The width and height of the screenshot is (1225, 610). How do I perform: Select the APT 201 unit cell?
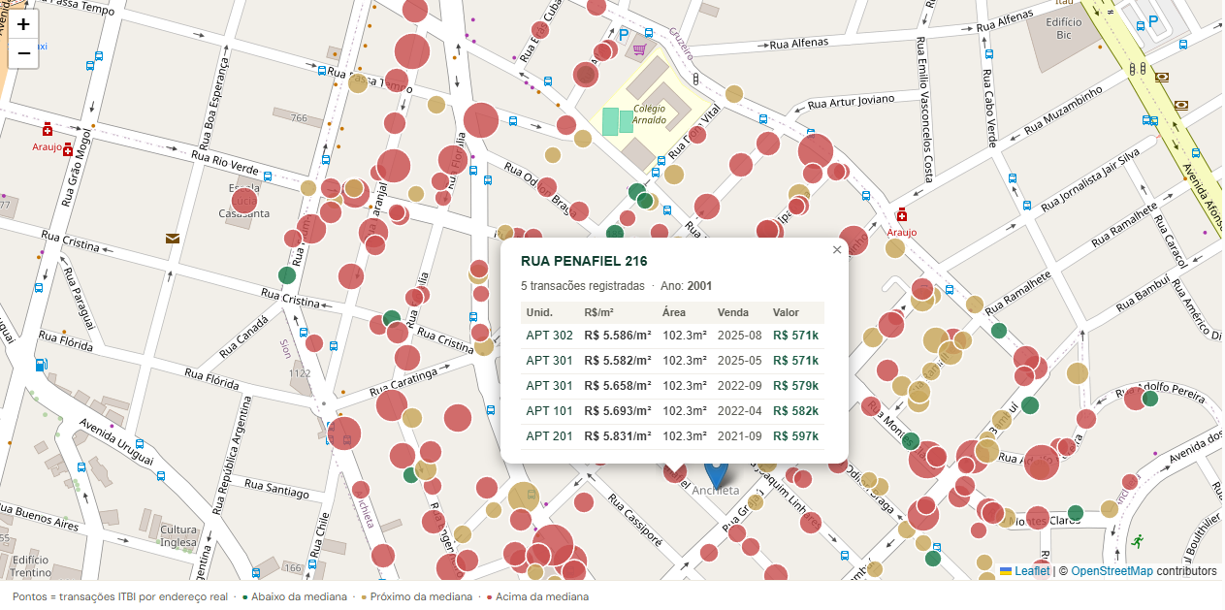[x=549, y=436]
